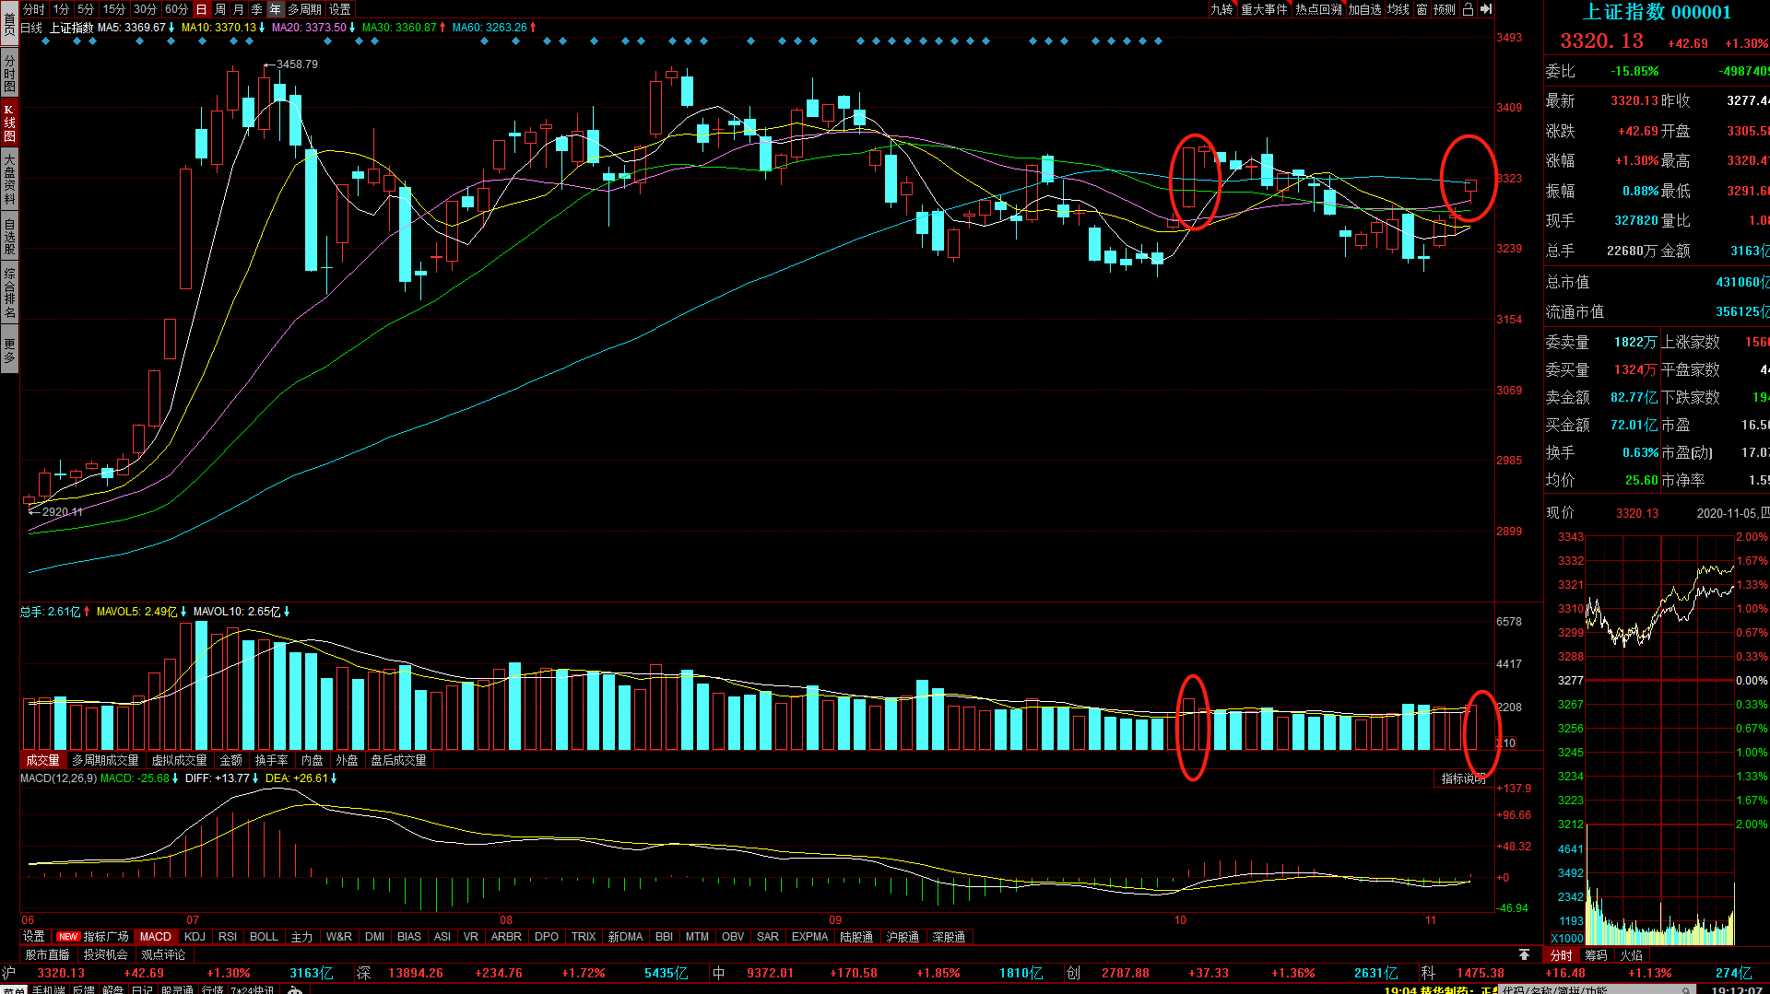
Task: Toggle 热点回溯 overlay
Action: coord(1318,9)
